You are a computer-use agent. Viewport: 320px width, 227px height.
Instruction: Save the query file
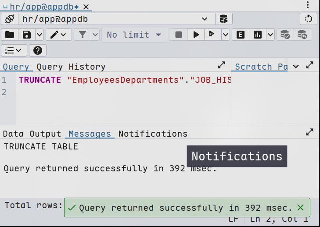(x=27, y=35)
